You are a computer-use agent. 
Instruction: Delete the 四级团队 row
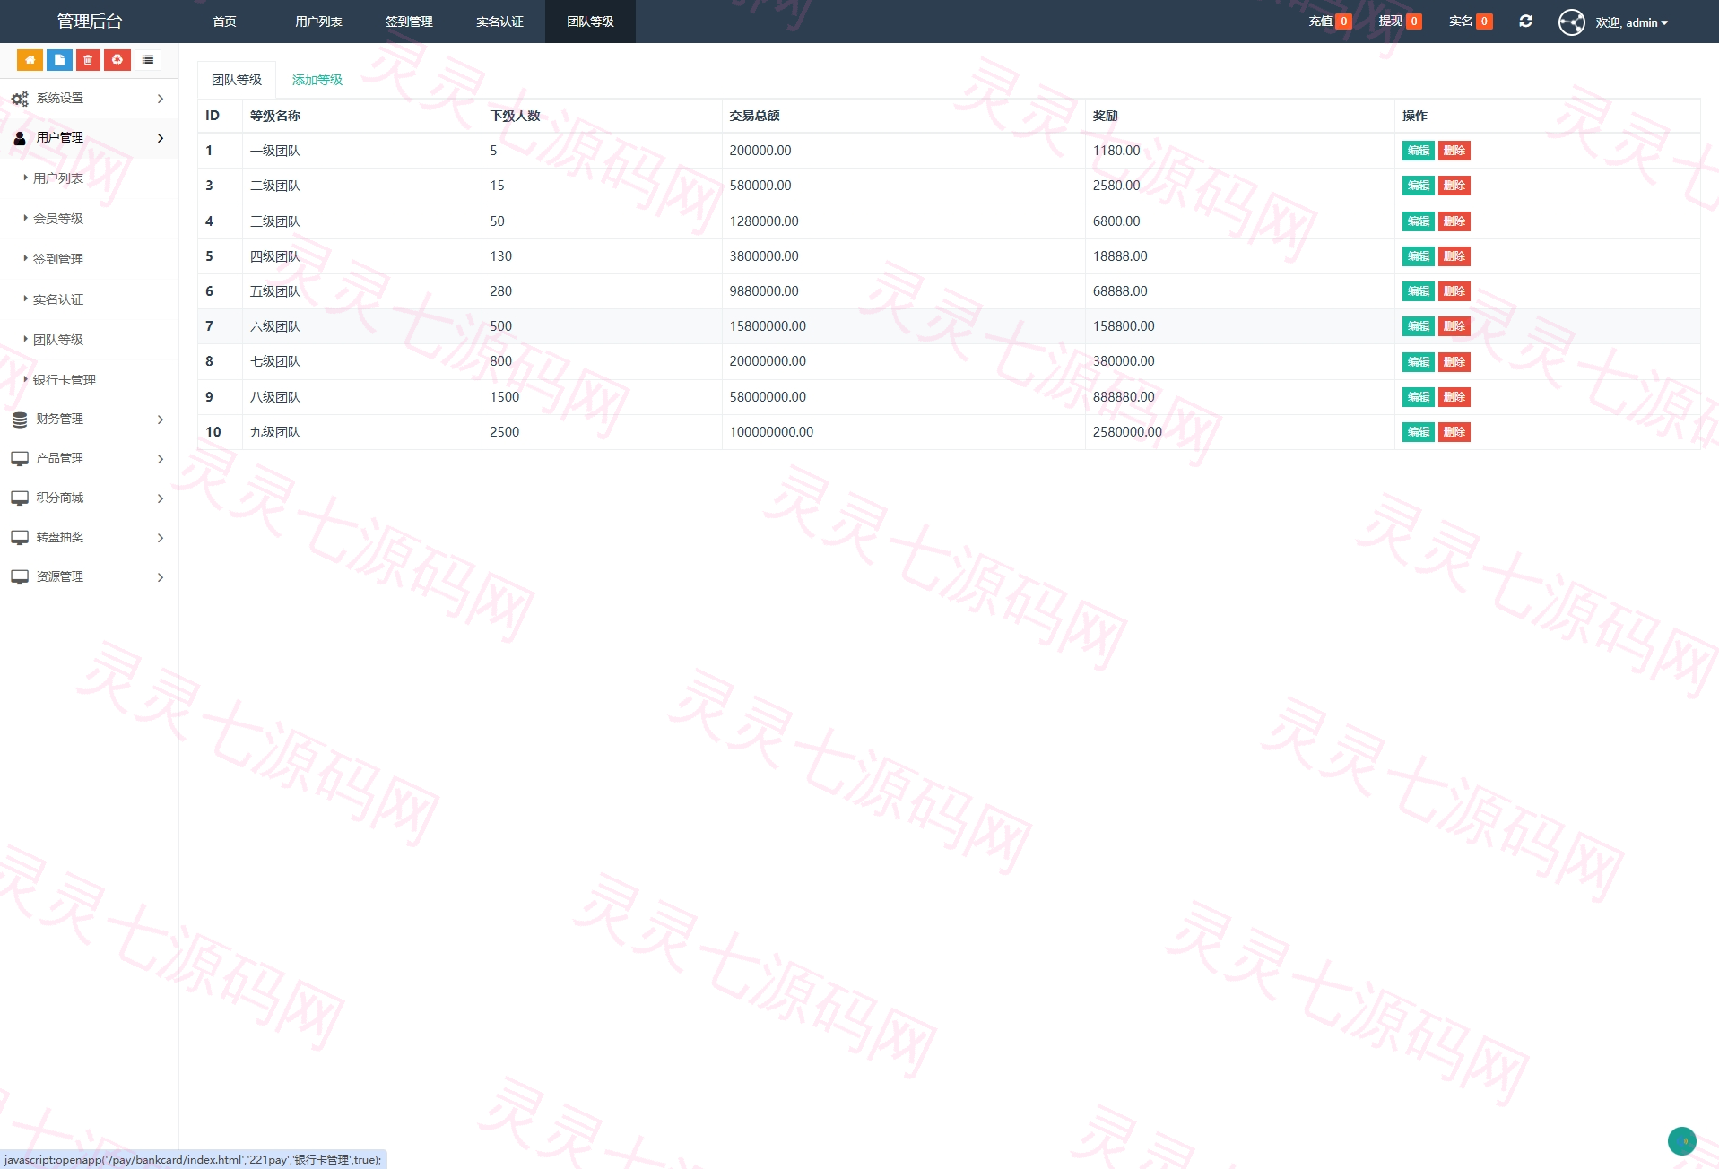(1454, 256)
